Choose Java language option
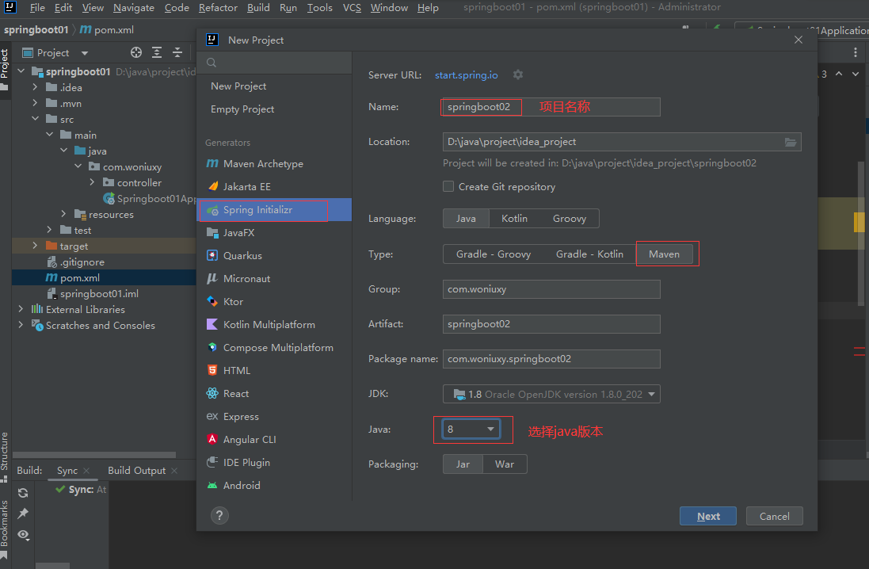 click(x=466, y=219)
